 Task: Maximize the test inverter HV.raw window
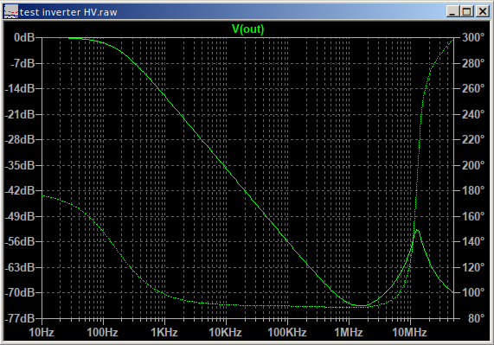tap(467, 12)
